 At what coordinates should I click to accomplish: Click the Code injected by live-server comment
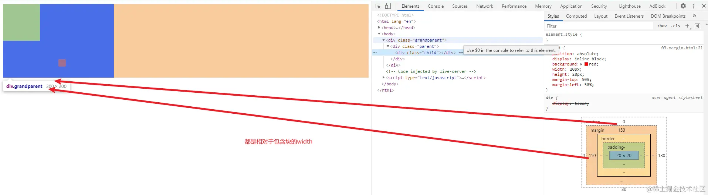pos(431,71)
